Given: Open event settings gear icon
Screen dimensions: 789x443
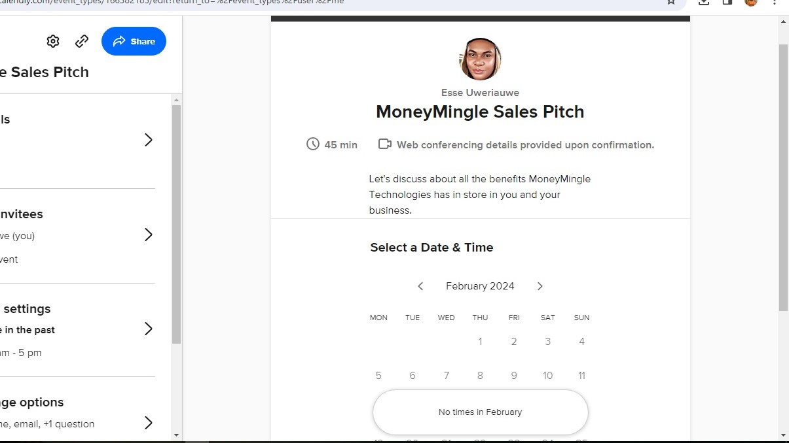Looking at the screenshot, I should click(x=53, y=41).
